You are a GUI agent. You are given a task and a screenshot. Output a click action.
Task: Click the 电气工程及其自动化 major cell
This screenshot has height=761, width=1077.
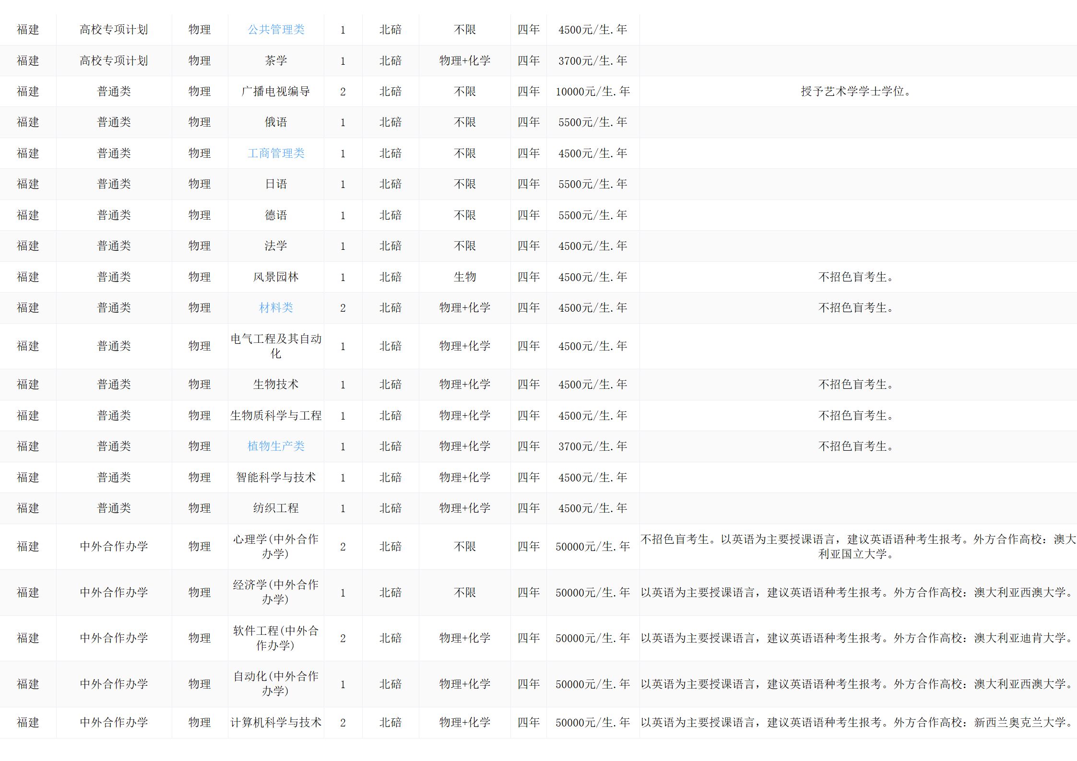(x=276, y=346)
